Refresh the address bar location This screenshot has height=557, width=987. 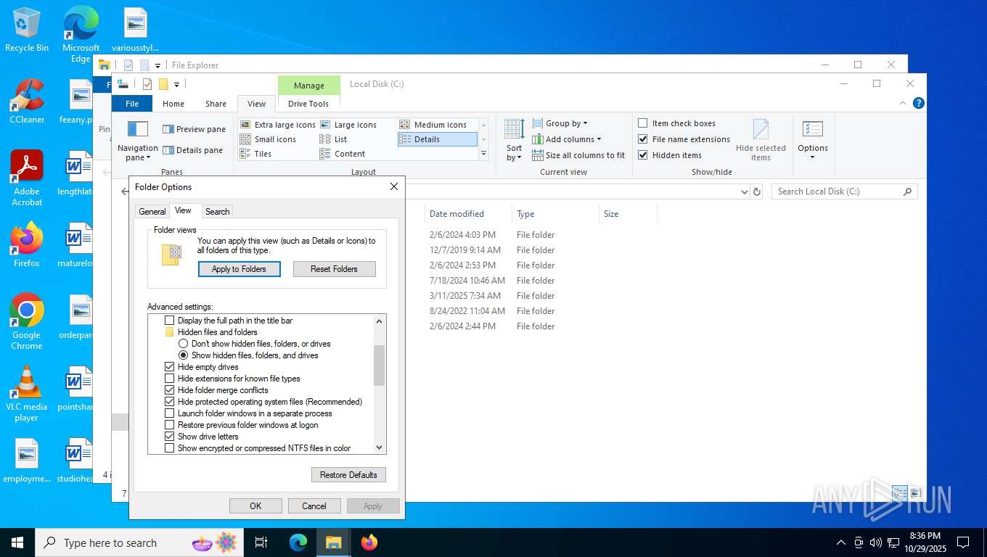757,191
